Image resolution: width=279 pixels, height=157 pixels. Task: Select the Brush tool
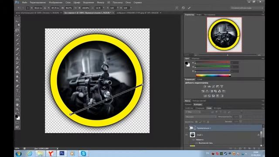(x=17, y=54)
